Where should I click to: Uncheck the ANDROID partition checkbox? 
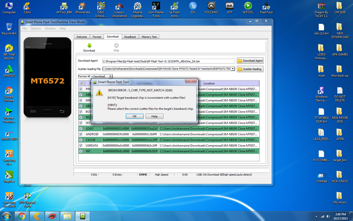(x=81, y=134)
